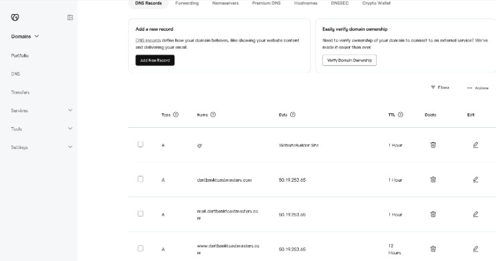Click Verify Domain Ownership button
This screenshot has height=261, width=496.
(x=350, y=60)
